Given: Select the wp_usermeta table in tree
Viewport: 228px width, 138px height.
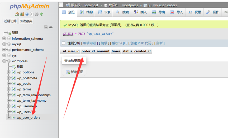Looking at the screenshot, I should 27,106.
